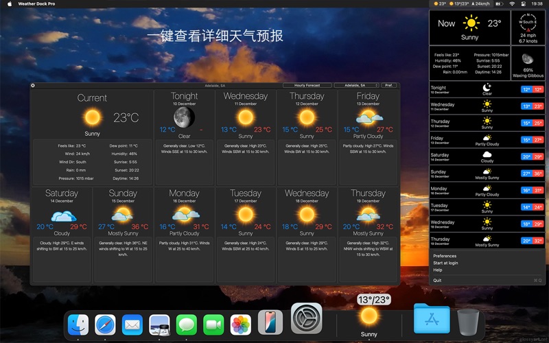Open System Preferences gear in Dock

pos(306,319)
